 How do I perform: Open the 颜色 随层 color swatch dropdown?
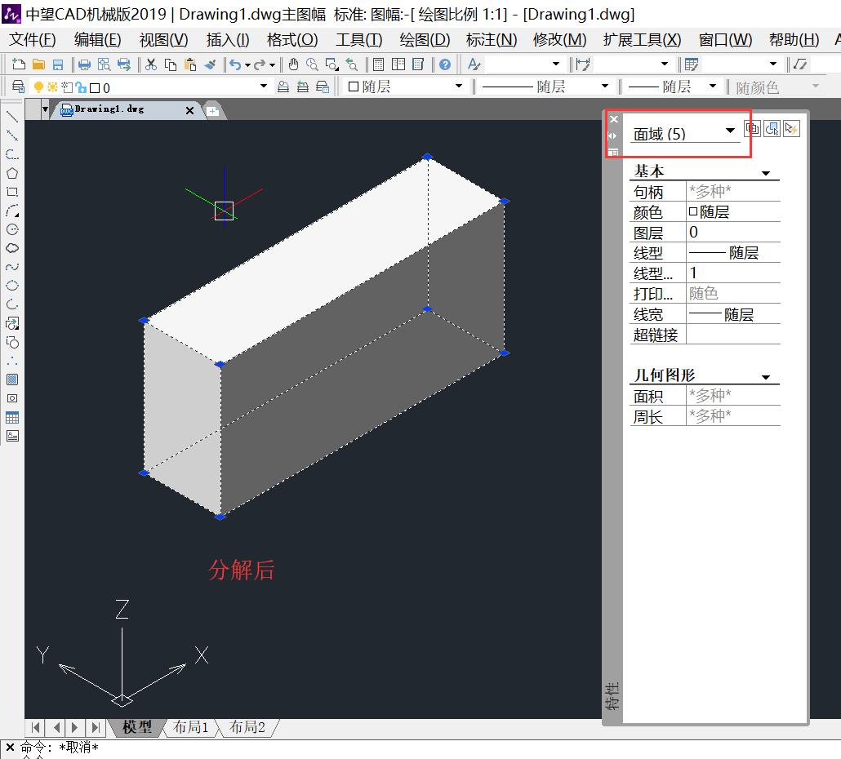pos(459,86)
